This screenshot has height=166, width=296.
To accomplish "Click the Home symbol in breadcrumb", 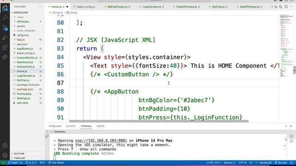I will point(72,12).
